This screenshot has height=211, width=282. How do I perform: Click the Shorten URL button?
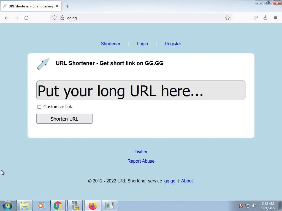(64, 119)
